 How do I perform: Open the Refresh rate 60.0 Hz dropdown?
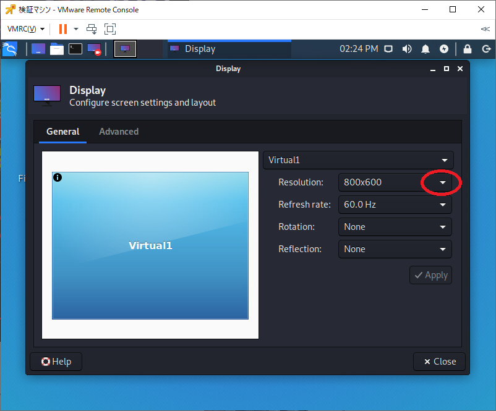(395, 205)
